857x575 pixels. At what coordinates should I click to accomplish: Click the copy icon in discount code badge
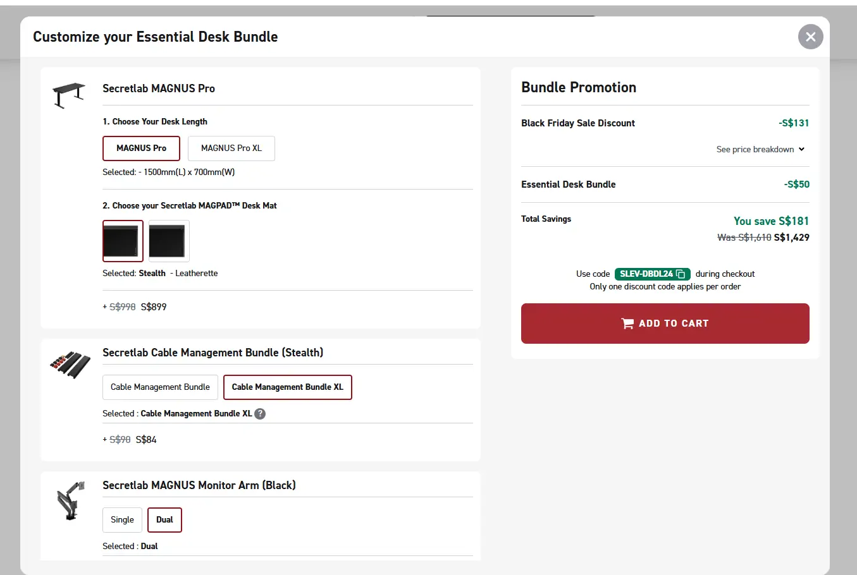[681, 274]
